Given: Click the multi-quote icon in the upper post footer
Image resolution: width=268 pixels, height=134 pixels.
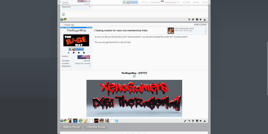Looking at the screenshot, I should pyautogui.click(x=197, y=19).
